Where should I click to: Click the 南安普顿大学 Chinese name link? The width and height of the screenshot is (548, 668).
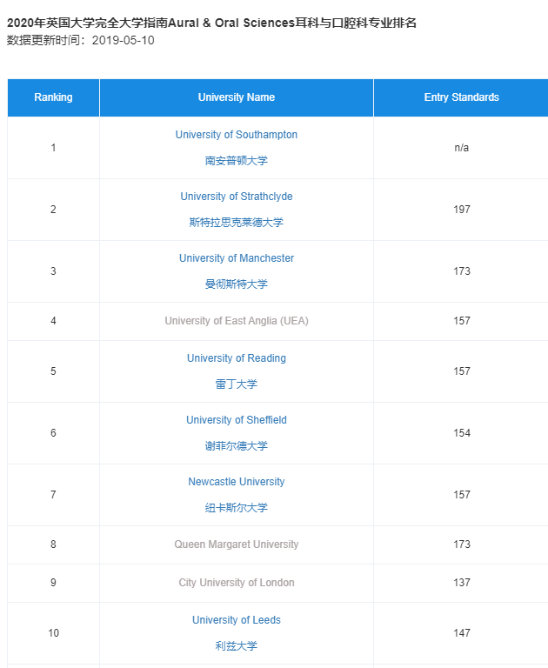236,161
